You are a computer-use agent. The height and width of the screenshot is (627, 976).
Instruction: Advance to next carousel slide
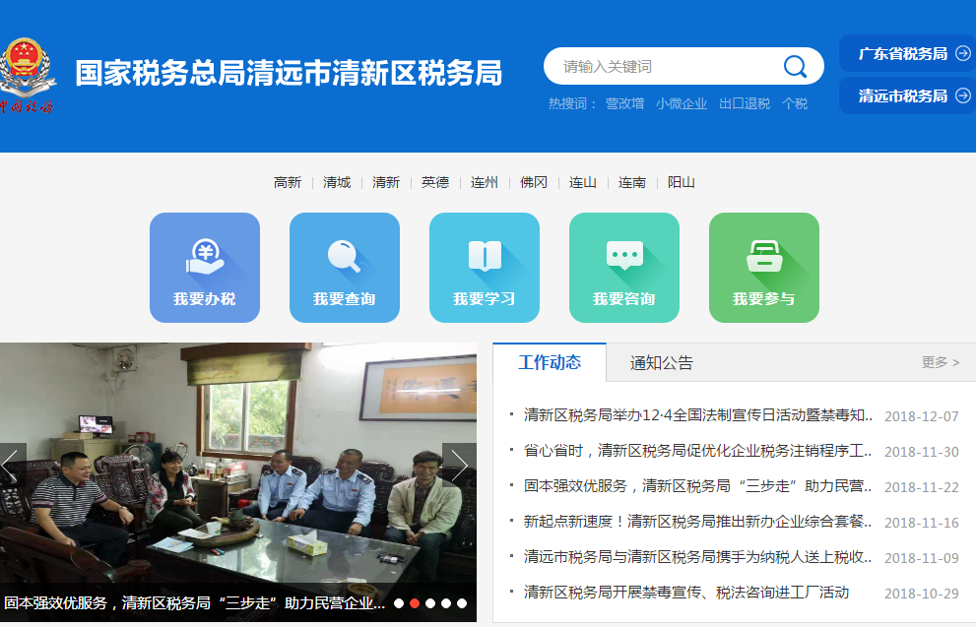pos(459,465)
